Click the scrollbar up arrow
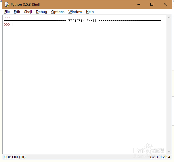This screenshot has width=174, height=162. tap(169, 17)
